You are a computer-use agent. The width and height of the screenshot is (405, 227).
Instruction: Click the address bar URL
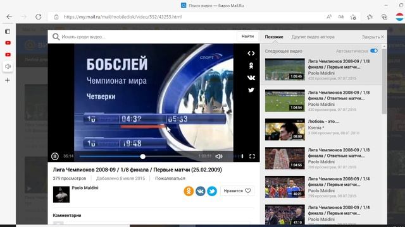pyautogui.click(x=123, y=17)
